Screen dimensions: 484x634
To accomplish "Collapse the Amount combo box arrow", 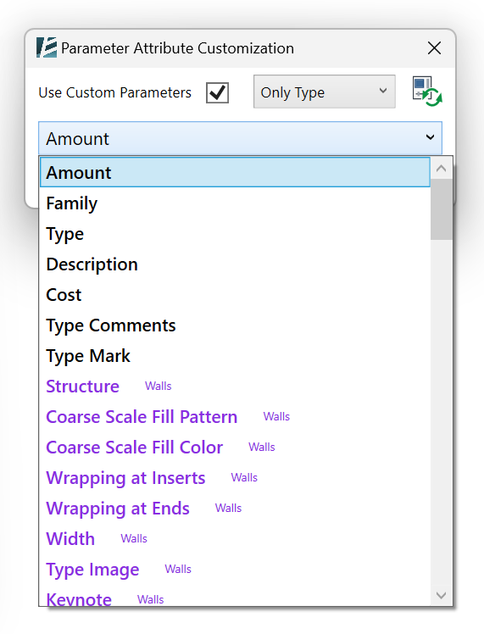I will pyautogui.click(x=431, y=137).
